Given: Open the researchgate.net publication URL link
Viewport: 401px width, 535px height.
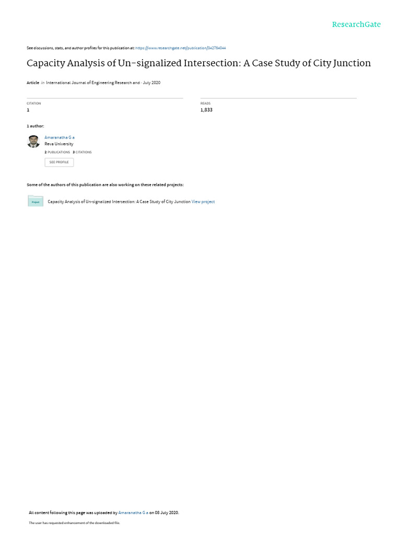Looking at the screenshot, I should click(180, 48).
